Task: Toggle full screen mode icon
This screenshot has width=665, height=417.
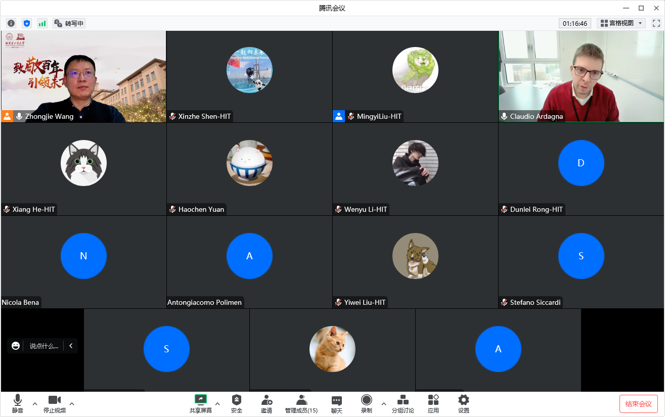Action: click(x=656, y=23)
